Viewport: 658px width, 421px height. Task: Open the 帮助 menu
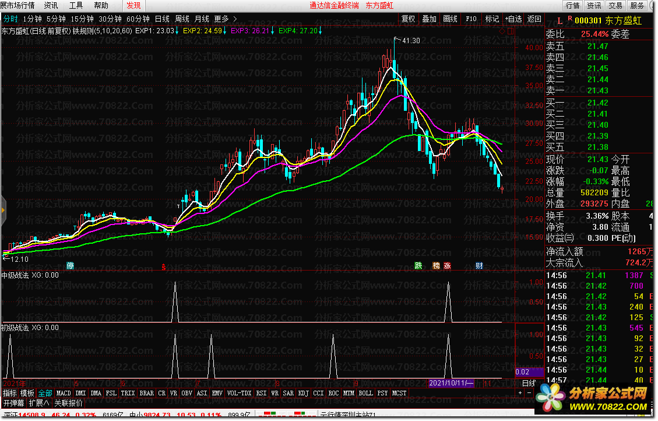coord(101,5)
